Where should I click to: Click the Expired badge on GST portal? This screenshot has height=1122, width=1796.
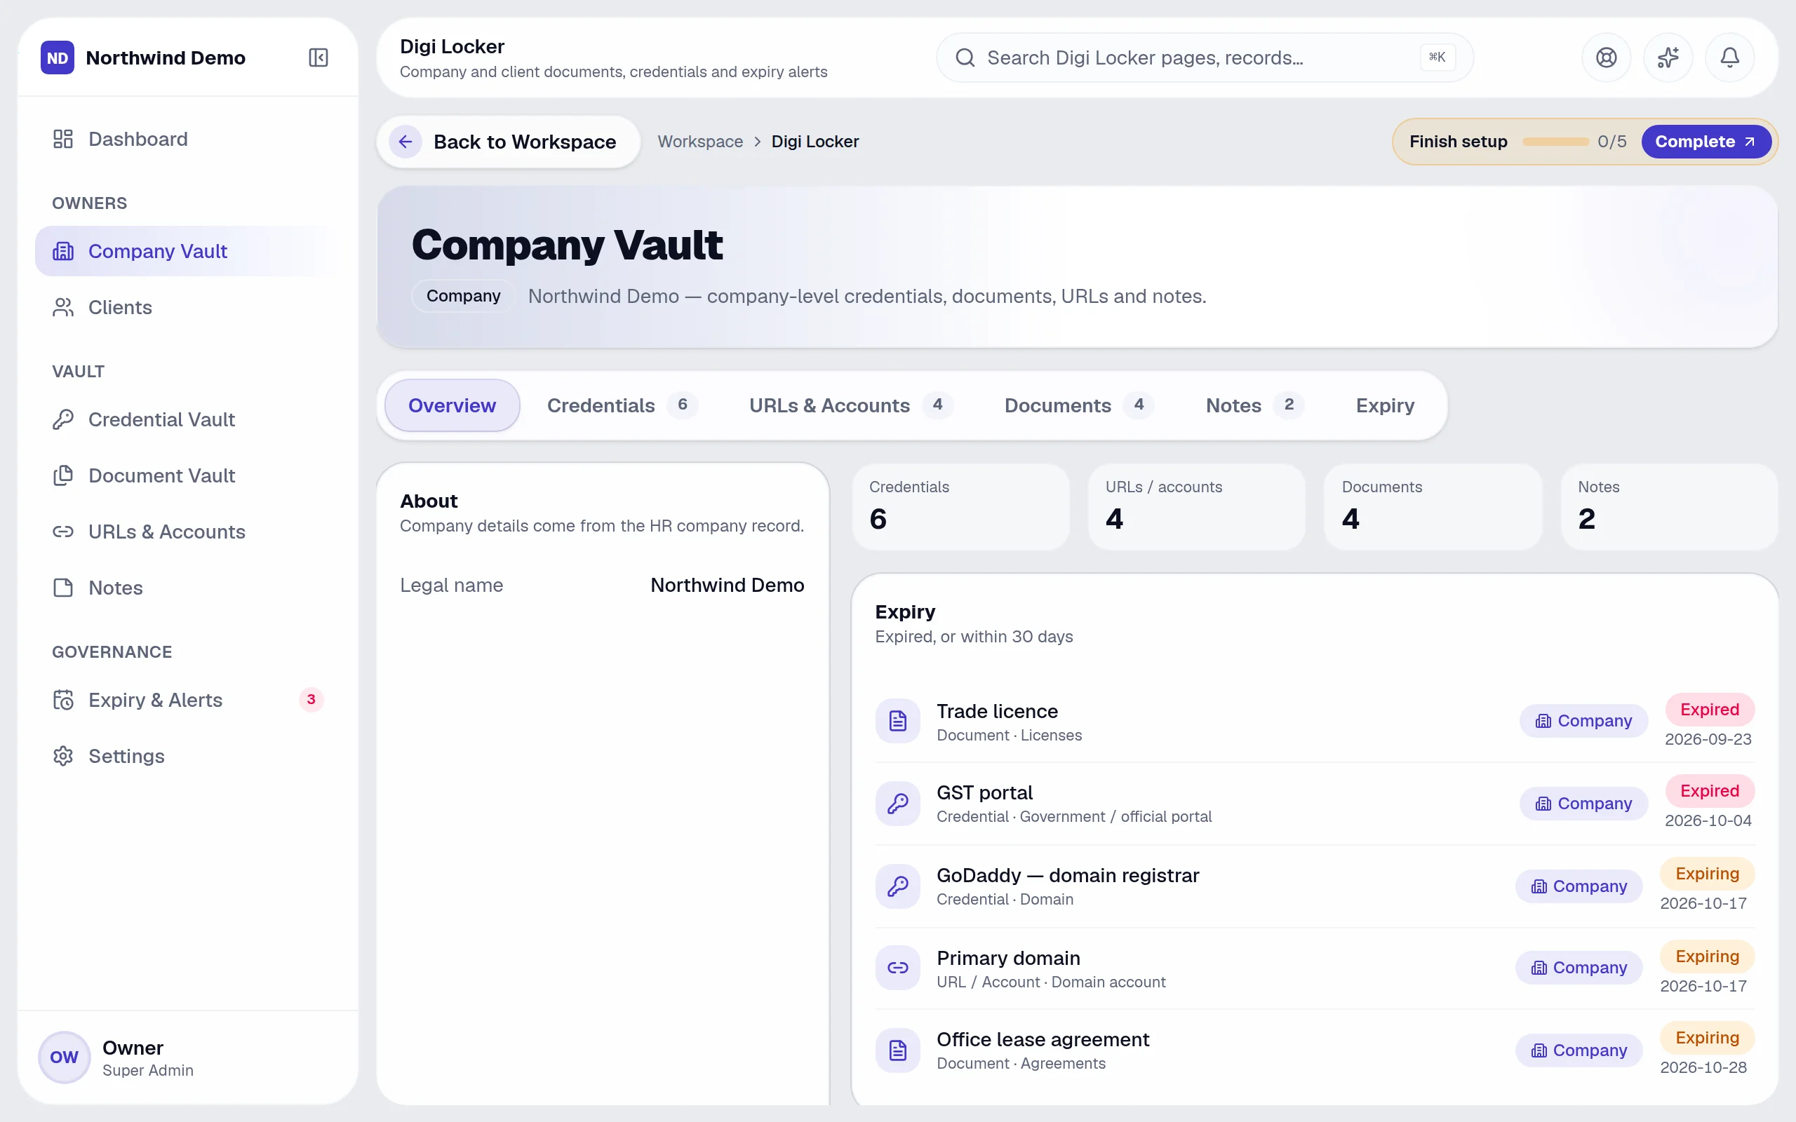[x=1709, y=790]
